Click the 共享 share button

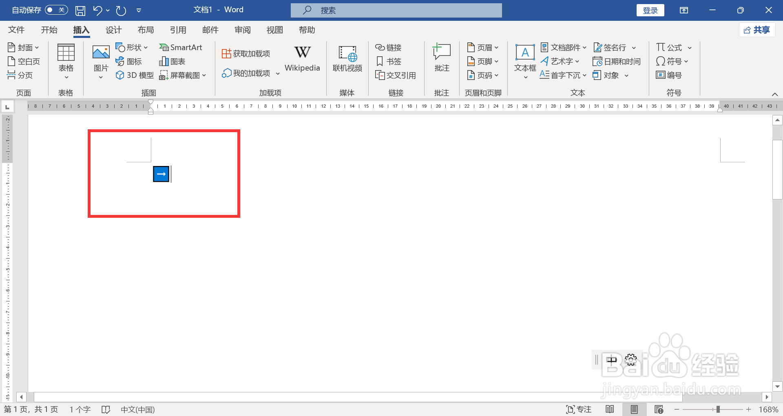757,30
